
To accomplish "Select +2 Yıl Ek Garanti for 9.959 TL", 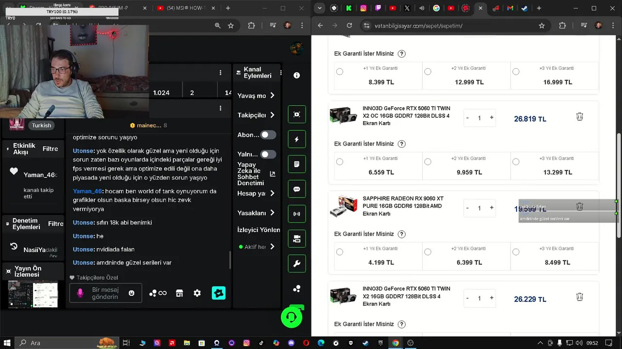I will [428, 162].
